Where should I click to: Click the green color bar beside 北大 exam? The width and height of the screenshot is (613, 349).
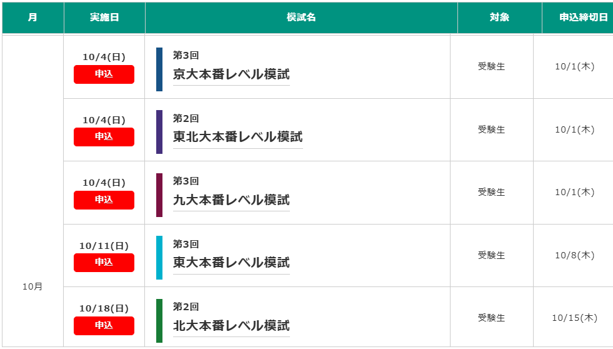159,320
